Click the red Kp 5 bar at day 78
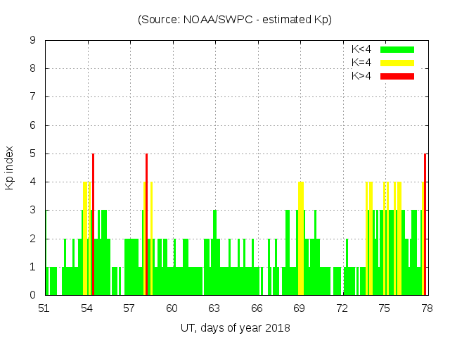The image size is (450, 338). (x=425, y=224)
